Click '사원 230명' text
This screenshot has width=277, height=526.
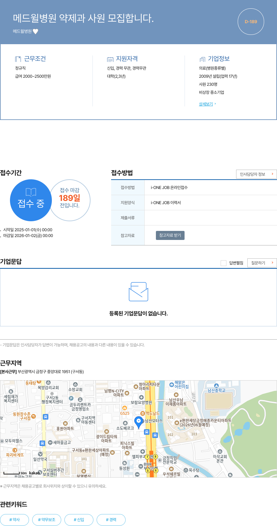208,84
